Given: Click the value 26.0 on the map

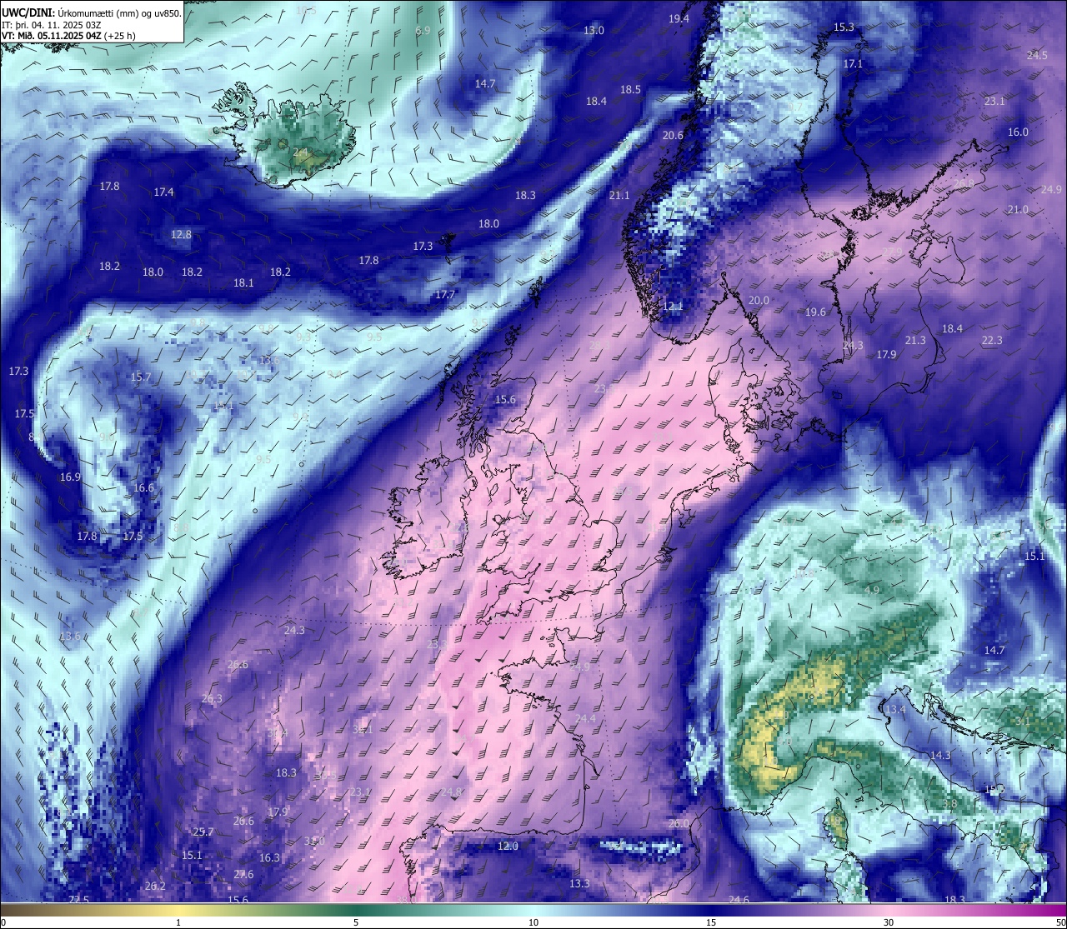Looking at the screenshot, I should pos(679,823).
